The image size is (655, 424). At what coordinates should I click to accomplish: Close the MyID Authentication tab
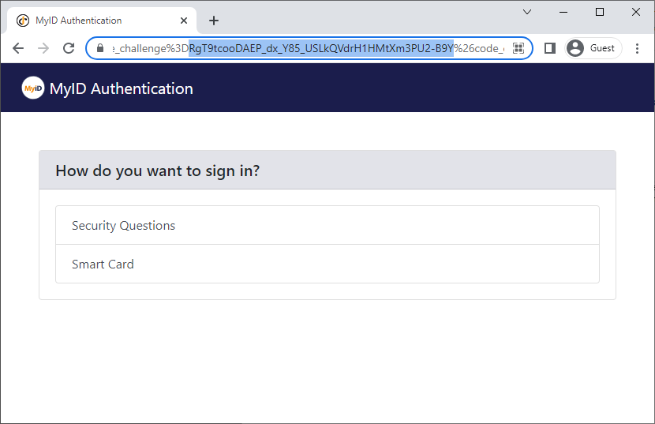tap(184, 21)
